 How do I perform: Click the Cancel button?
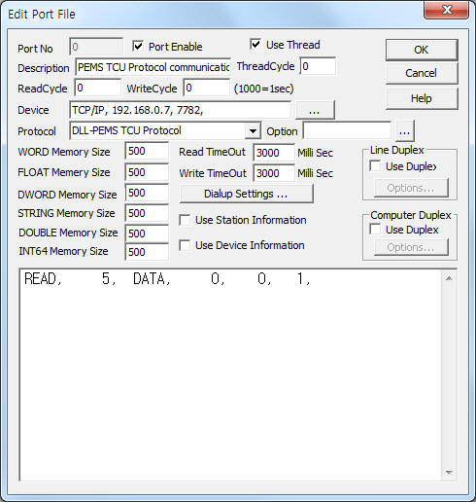coord(422,73)
